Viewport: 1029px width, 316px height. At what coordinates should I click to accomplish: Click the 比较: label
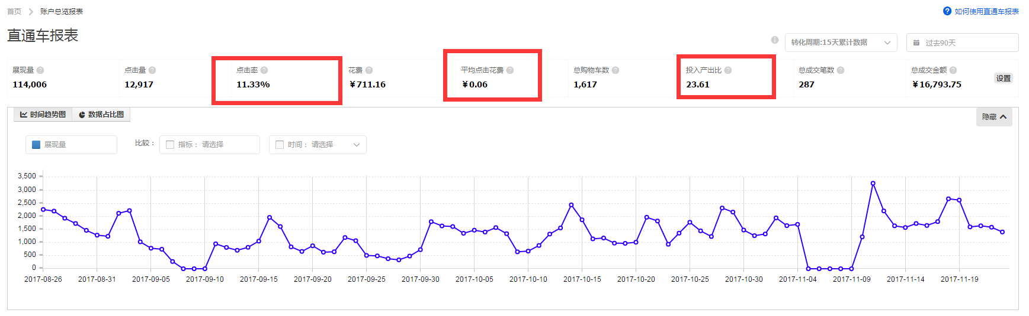145,144
